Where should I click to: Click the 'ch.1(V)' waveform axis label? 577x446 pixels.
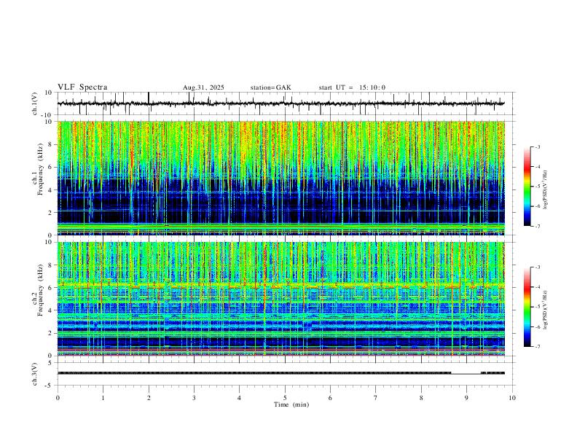(35, 103)
